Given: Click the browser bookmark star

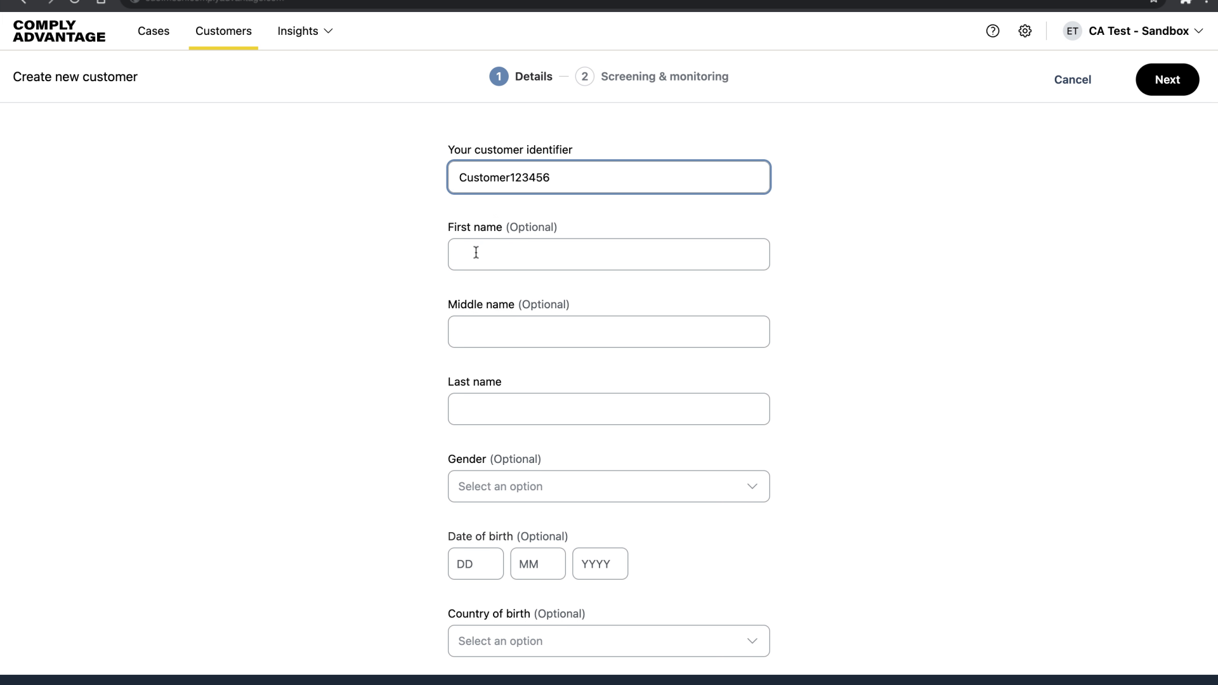Looking at the screenshot, I should [1154, 1].
